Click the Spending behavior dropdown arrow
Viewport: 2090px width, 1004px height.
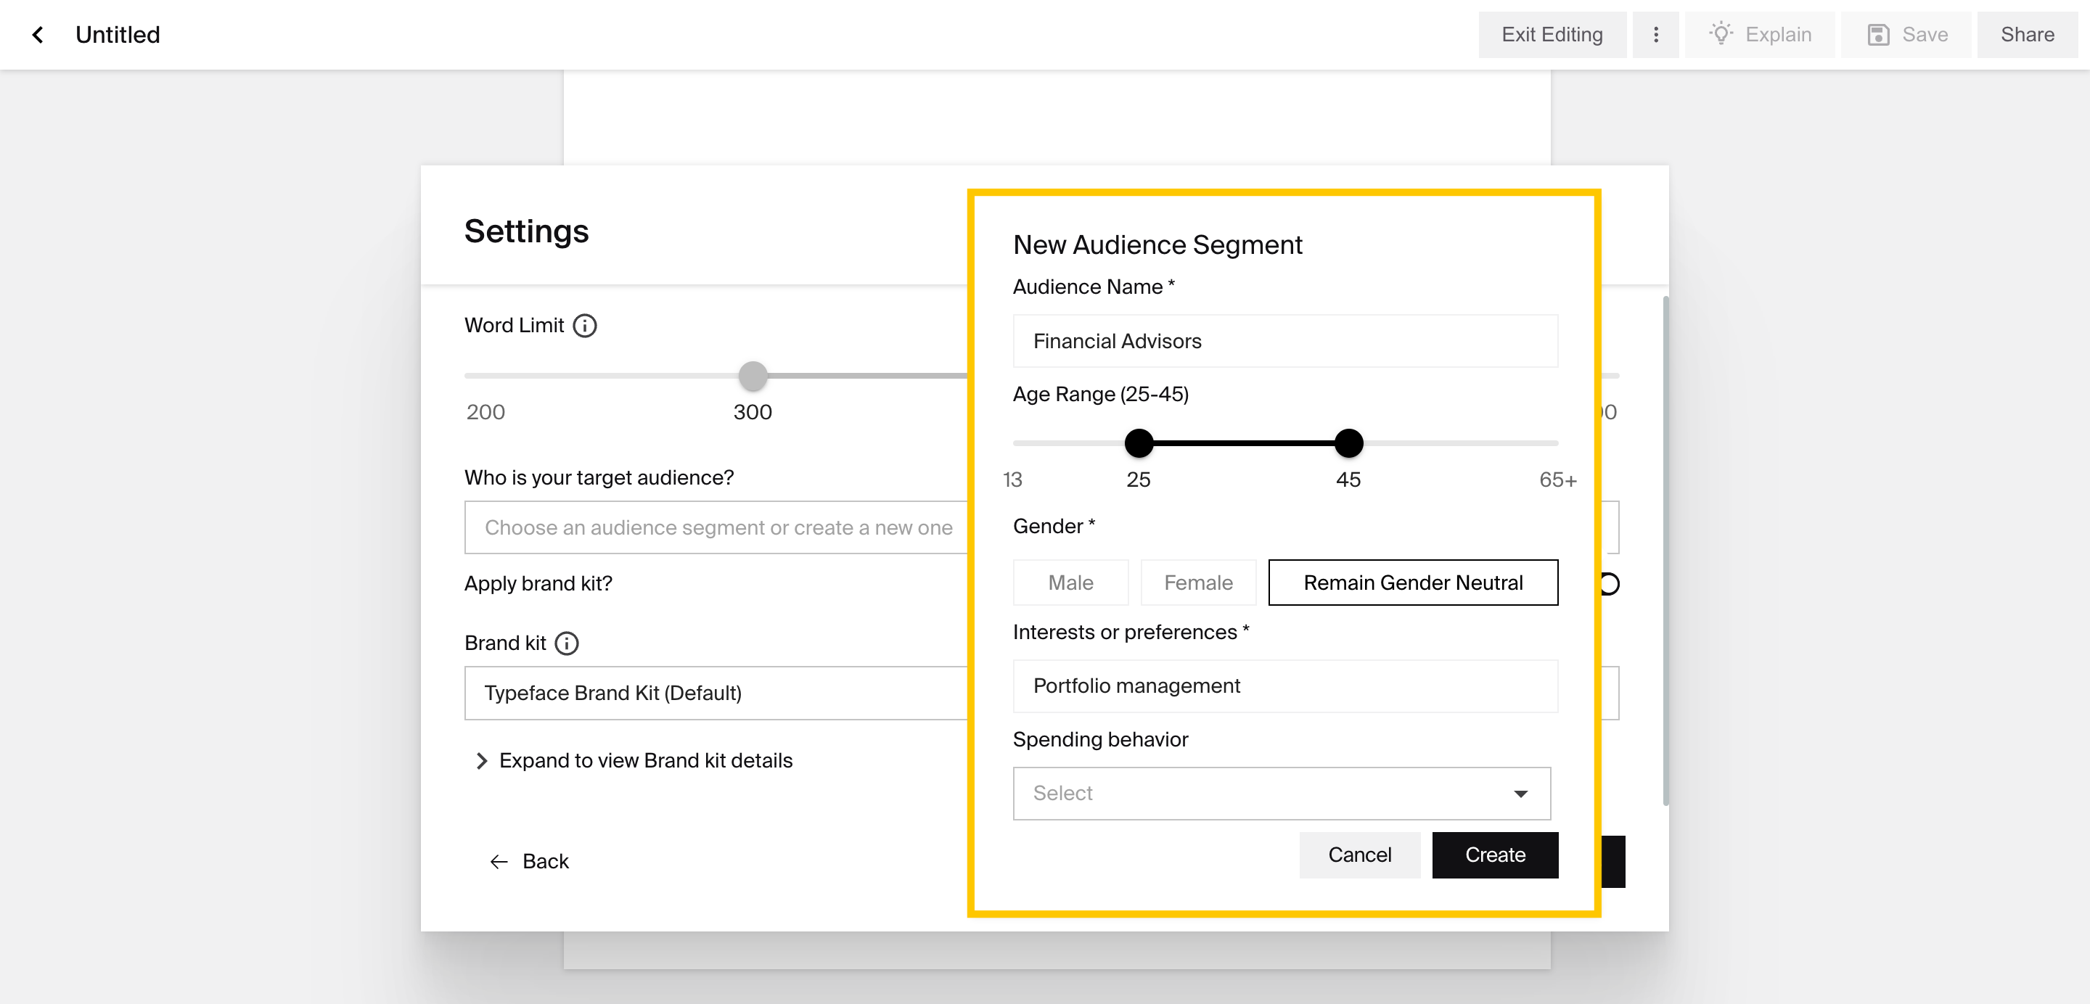pyautogui.click(x=1520, y=793)
